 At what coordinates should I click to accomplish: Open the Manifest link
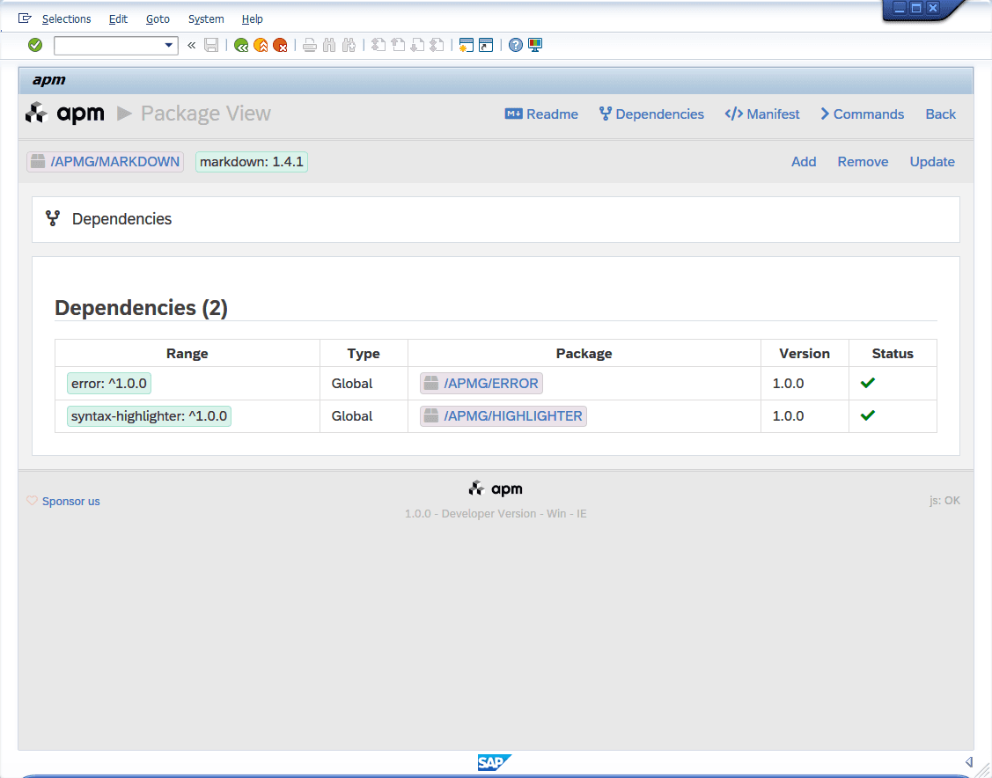pyautogui.click(x=762, y=114)
